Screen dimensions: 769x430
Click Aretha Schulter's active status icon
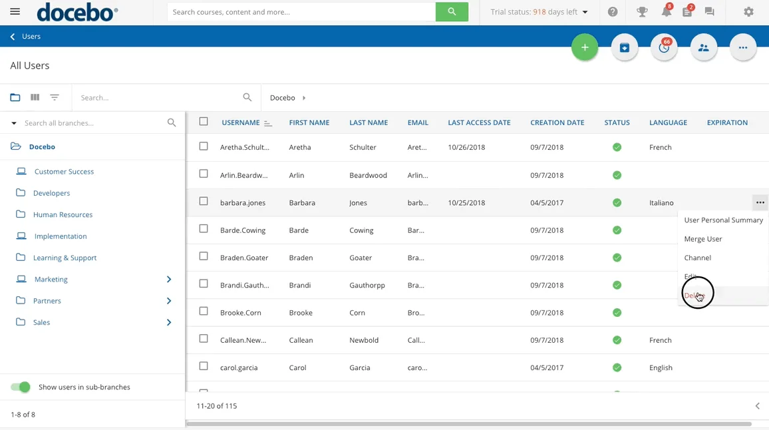tap(617, 147)
